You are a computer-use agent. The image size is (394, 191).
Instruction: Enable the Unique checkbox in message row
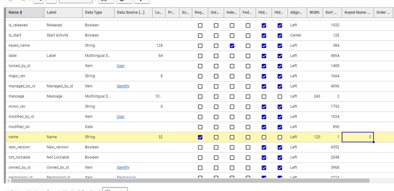pyautogui.click(x=216, y=96)
